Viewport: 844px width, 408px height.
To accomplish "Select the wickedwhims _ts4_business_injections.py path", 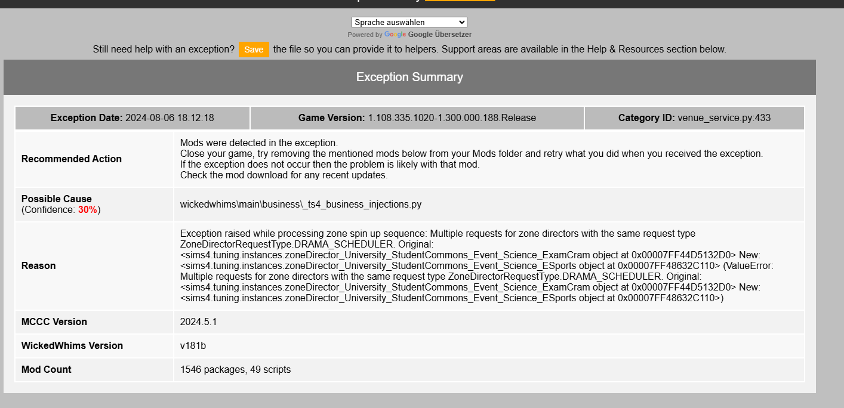I will tap(301, 204).
